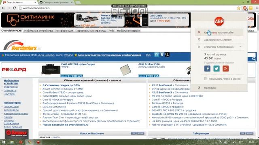259x145 pixels.
Task: Expand 'Статистика блокировки' section arrow
Action: click(240, 47)
